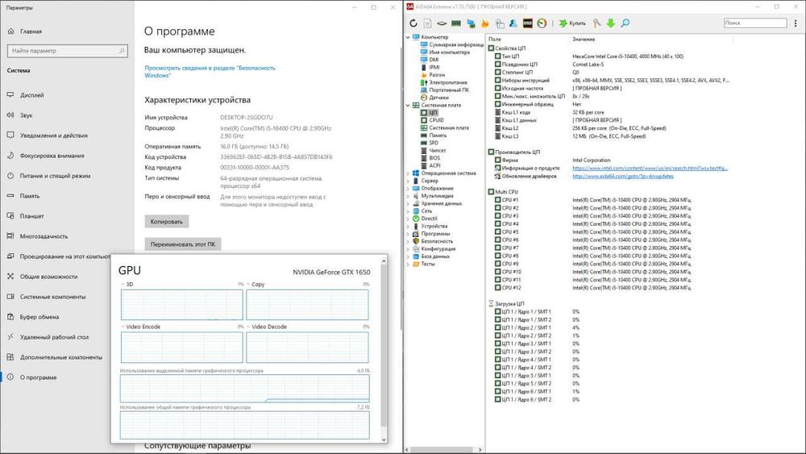Click the Копировать button
Viewport: 806px width, 454px height.
[x=167, y=222]
